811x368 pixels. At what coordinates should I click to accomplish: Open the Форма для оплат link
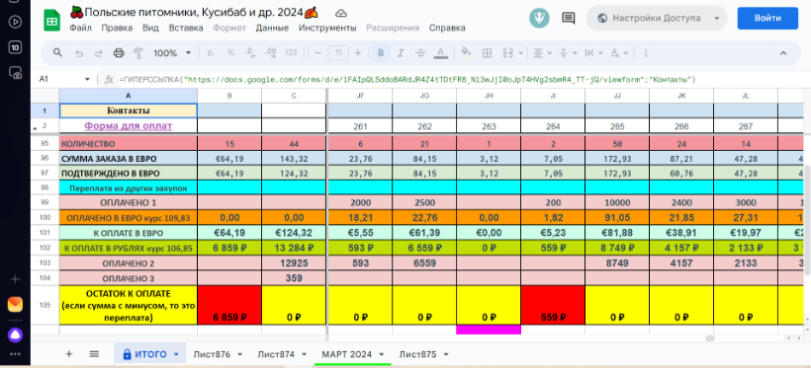point(129,125)
